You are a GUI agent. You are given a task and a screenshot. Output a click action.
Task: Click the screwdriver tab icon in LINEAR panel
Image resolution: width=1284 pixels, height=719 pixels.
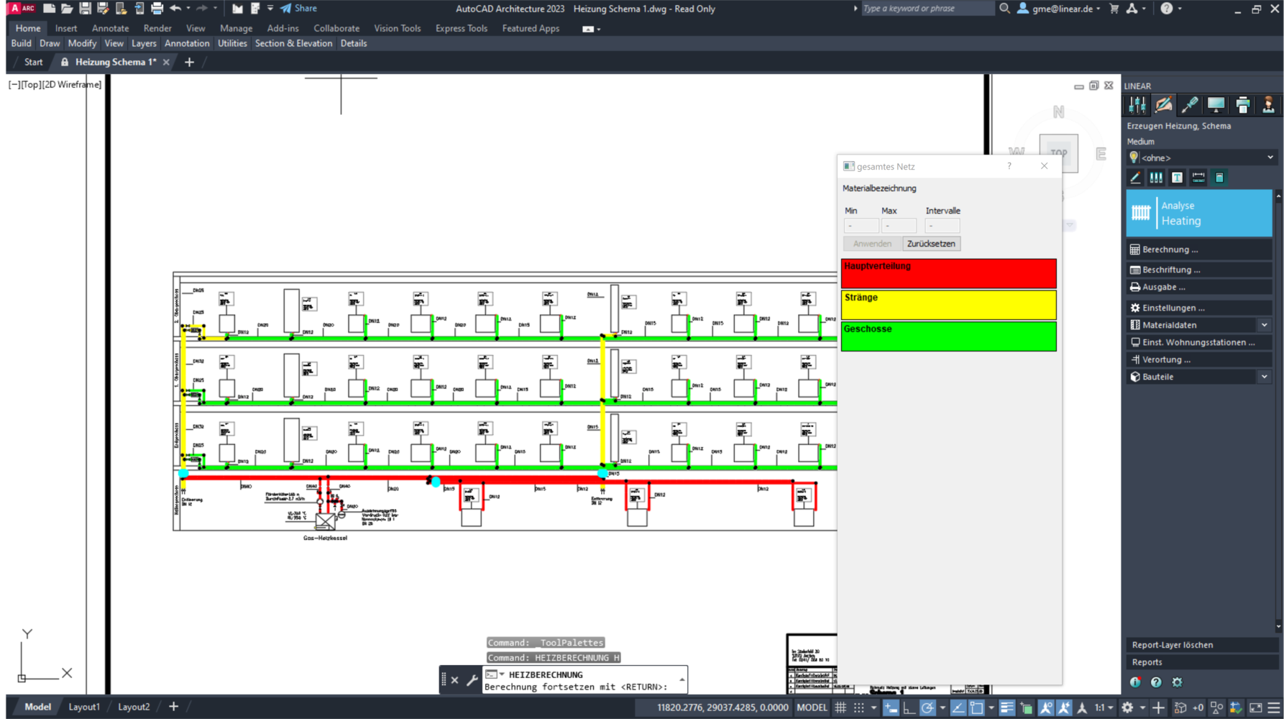pos(1190,105)
